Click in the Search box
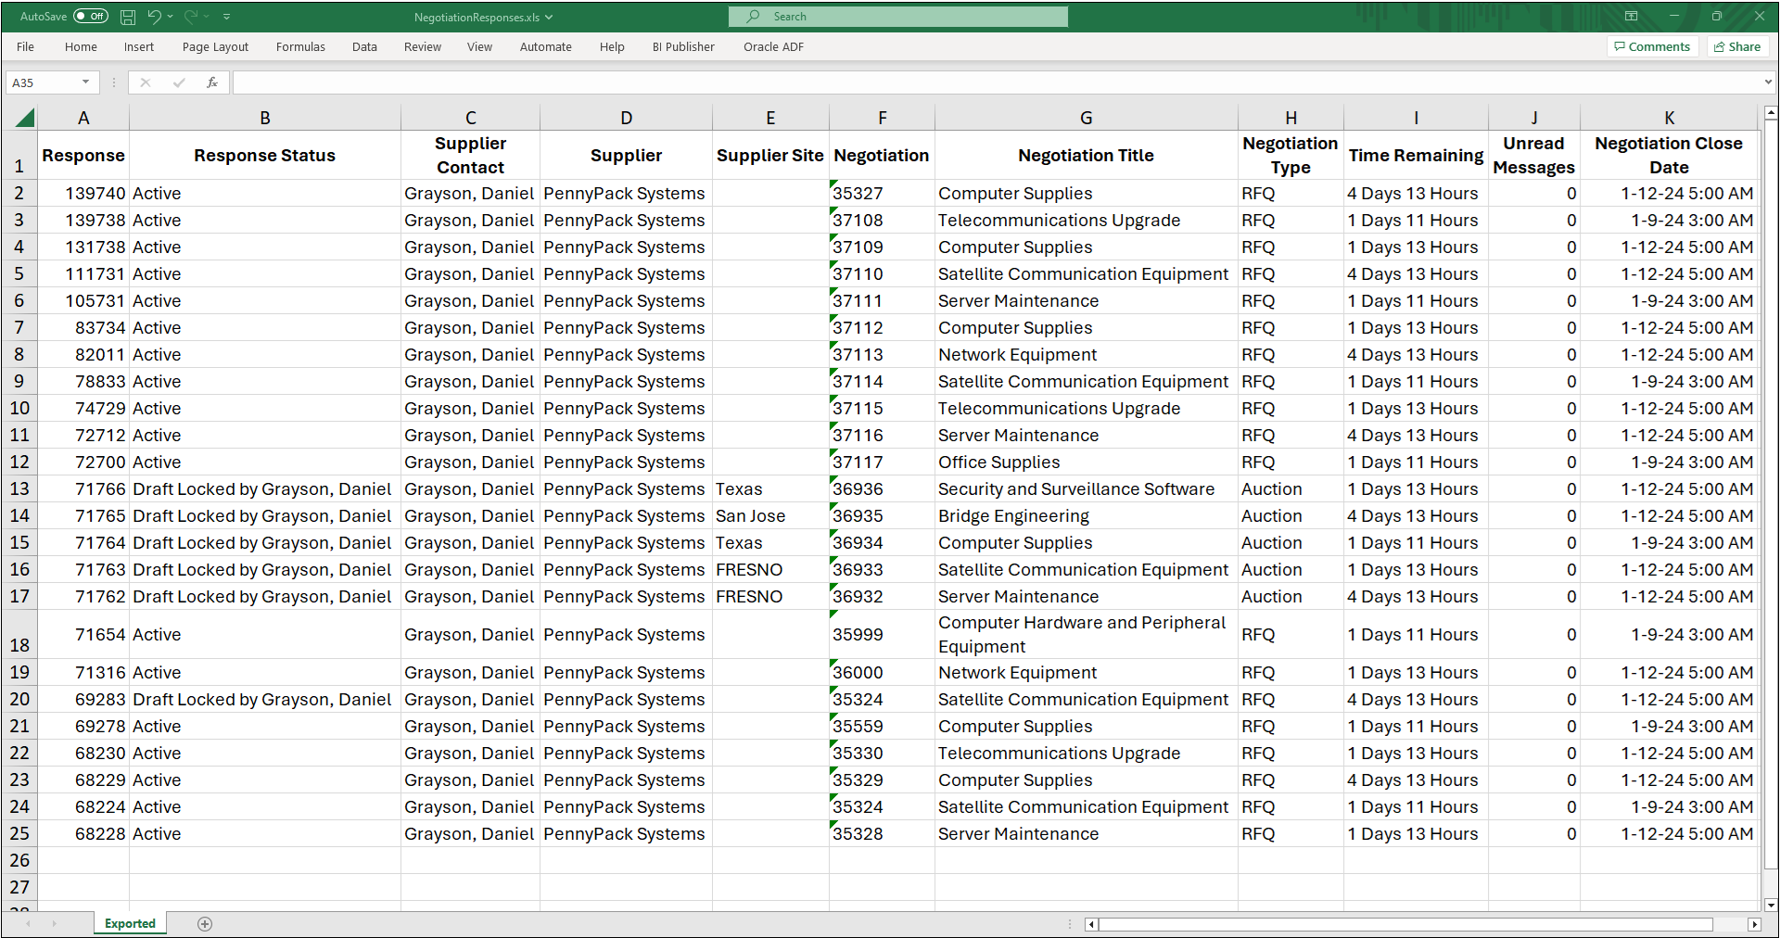 [x=897, y=17]
